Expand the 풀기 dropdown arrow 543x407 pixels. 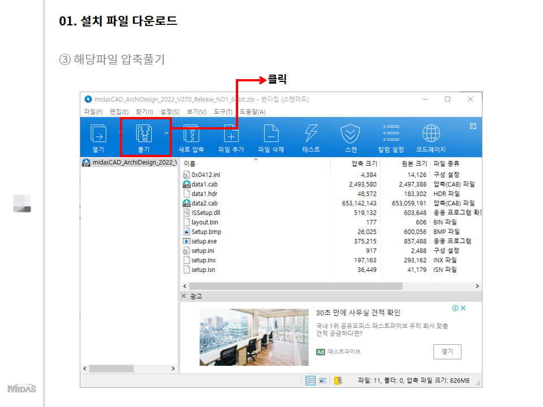[166, 133]
